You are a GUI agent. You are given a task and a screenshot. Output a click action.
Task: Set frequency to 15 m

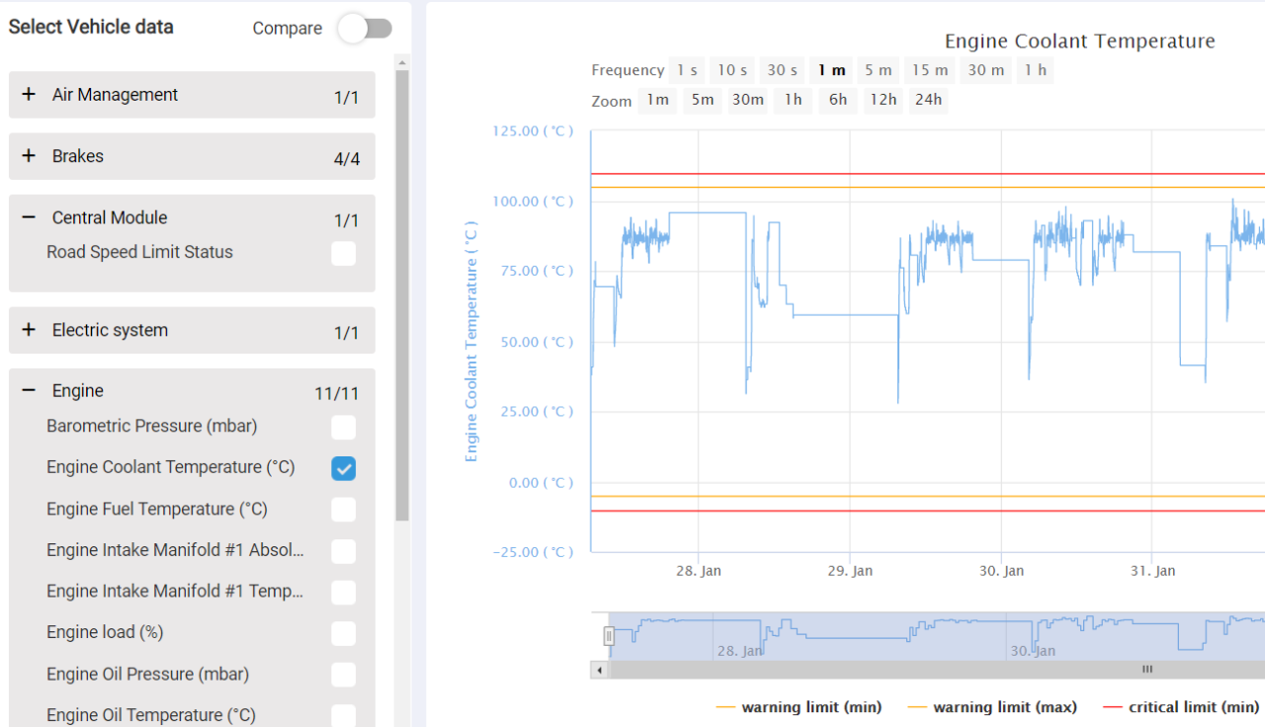[x=929, y=70]
